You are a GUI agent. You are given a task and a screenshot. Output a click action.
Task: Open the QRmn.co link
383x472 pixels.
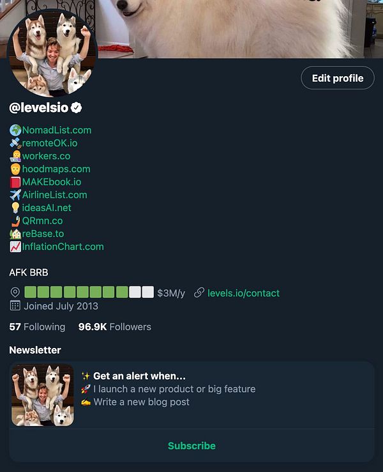42,221
